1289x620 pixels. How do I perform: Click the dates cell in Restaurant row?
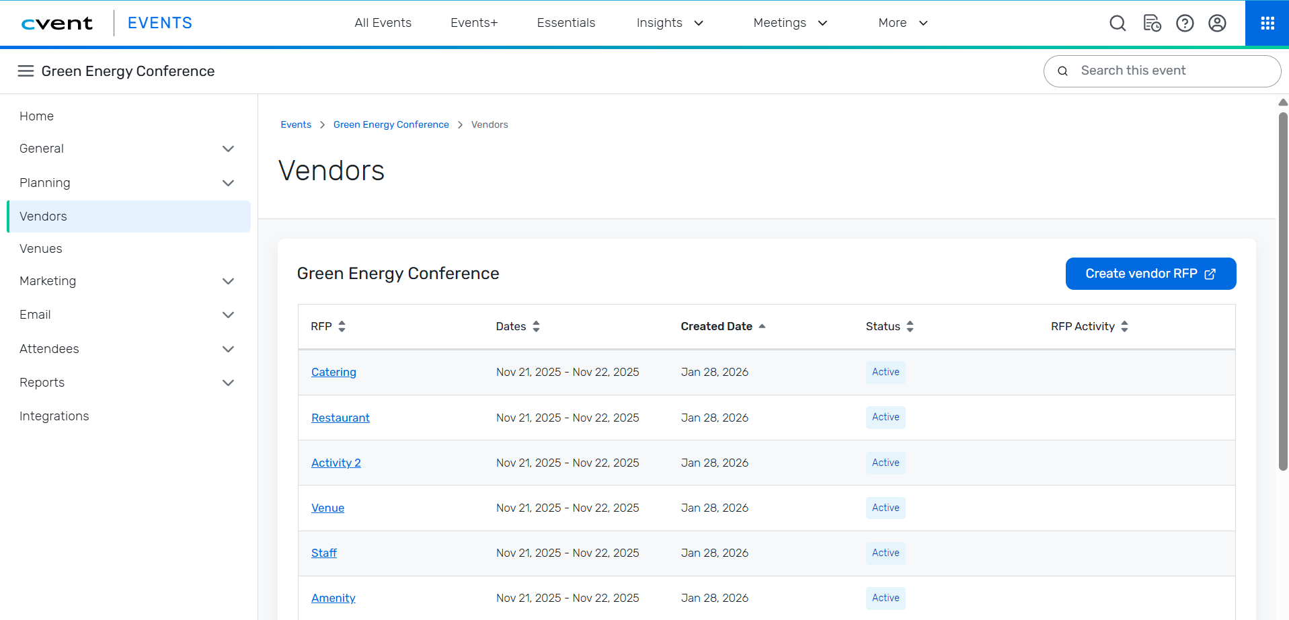(568, 418)
